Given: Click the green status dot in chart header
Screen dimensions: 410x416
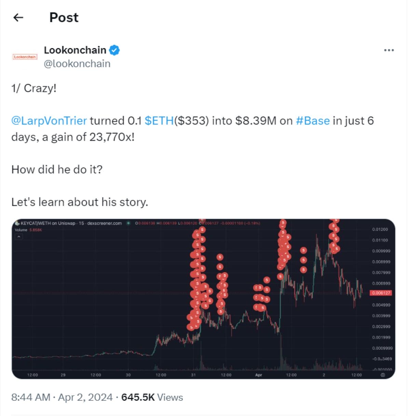Looking at the screenshot, I should click(128, 223).
